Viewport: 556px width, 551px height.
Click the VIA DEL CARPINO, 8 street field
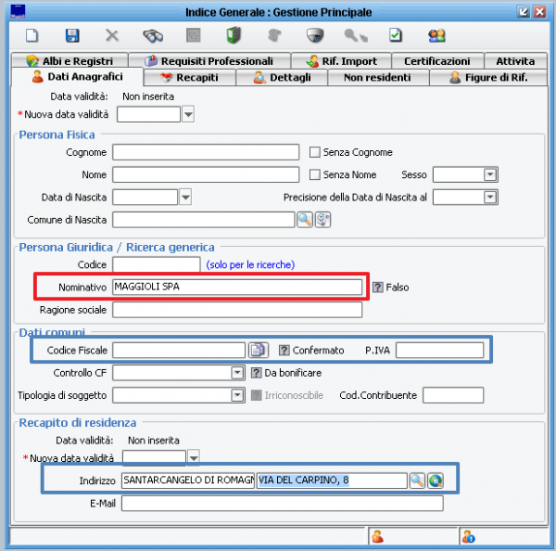point(332,481)
